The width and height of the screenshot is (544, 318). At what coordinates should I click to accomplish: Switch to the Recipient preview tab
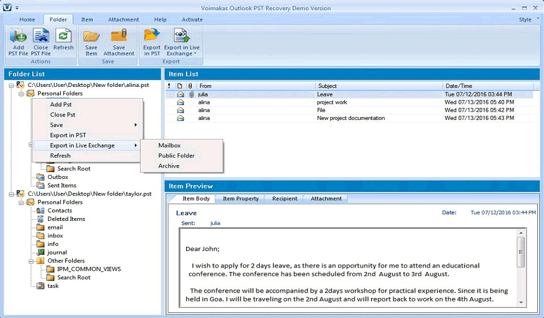285,199
